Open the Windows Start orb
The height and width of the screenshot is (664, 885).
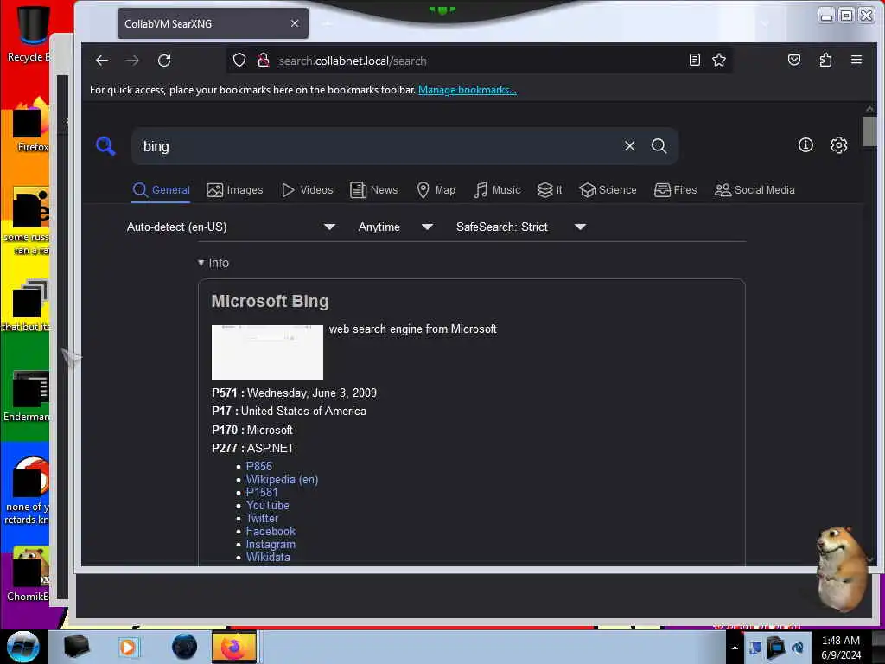(23, 647)
